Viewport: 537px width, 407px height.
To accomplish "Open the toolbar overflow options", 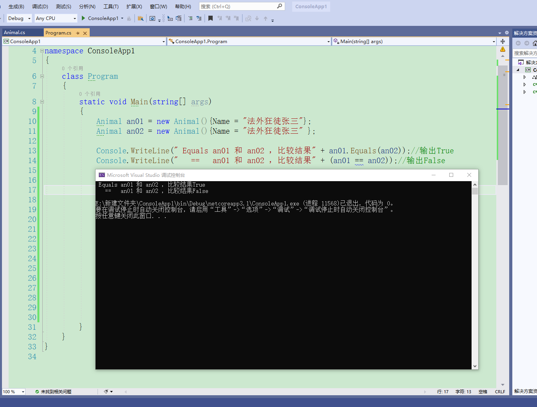I will (x=273, y=20).
